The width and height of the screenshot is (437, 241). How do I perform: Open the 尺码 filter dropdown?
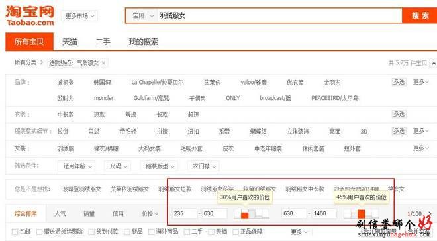(x=118, y=166)
